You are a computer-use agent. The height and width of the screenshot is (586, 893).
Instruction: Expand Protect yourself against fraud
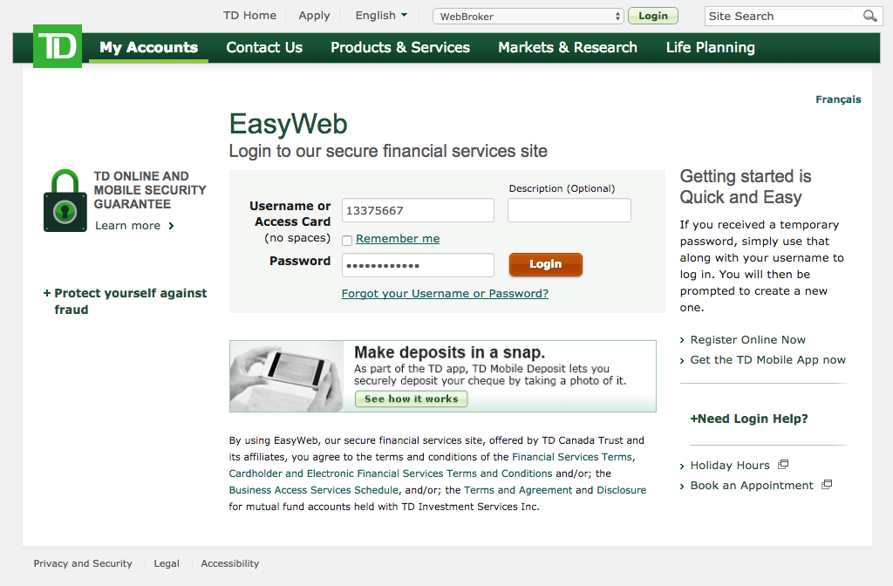(126, 301)
